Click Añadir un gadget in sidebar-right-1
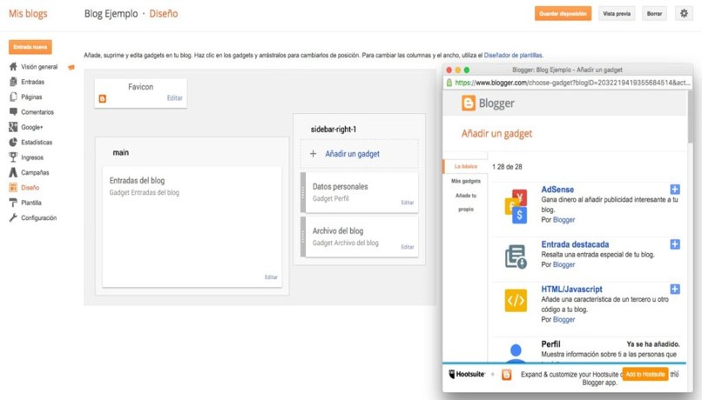The height and width of the screenshot is (400, 702). click(353, 154)
